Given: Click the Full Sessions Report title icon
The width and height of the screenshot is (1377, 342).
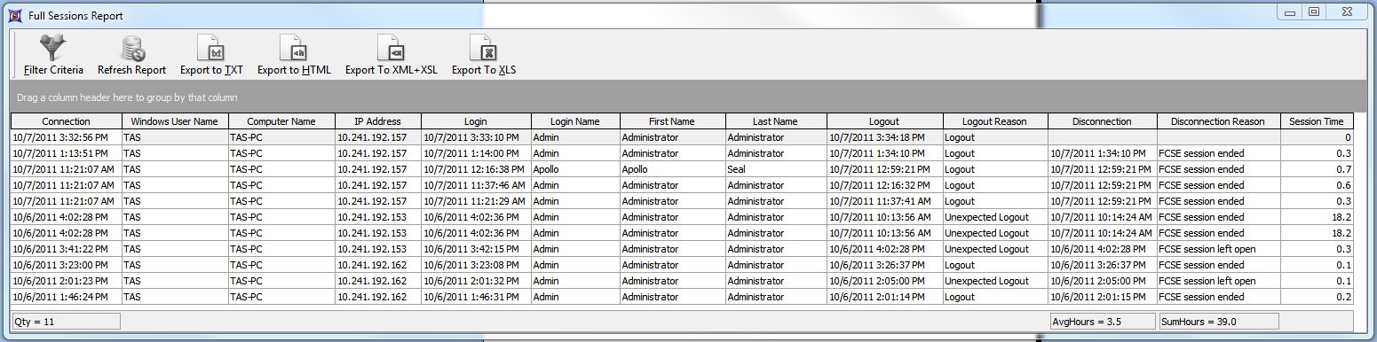Looking at the screenshot, I should point(14,16).
